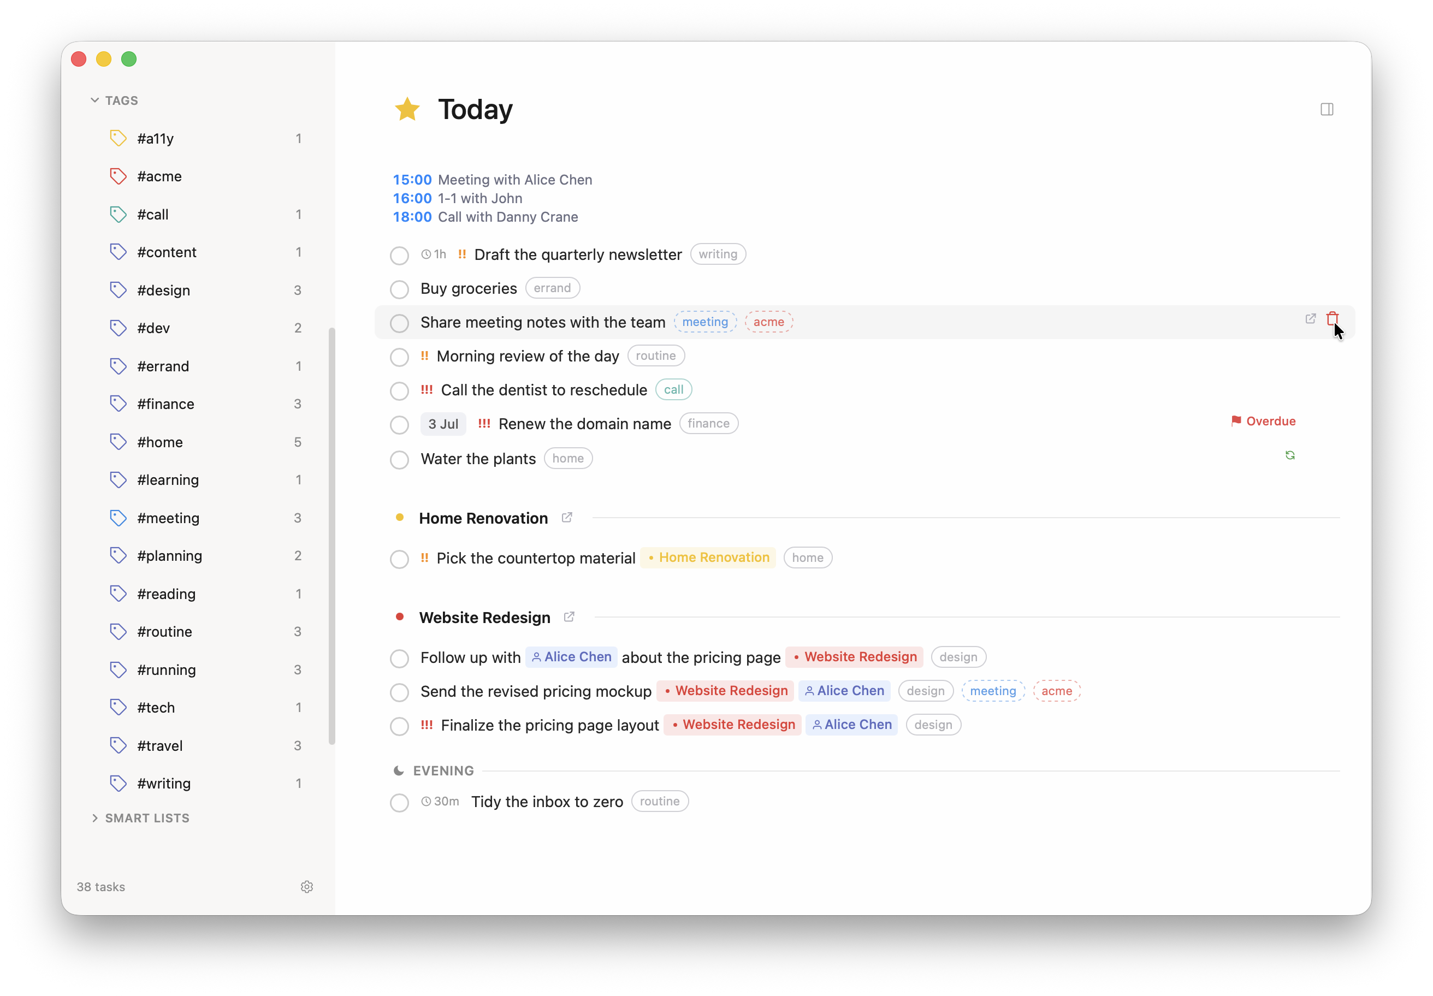Complete Morning review of the day
The height and width of the screenshot is (996, 1433).
click(x=399, y=357)
